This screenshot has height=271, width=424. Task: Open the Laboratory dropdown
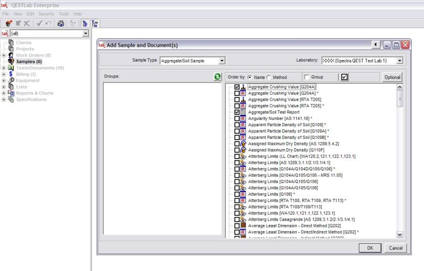[399, 61]
